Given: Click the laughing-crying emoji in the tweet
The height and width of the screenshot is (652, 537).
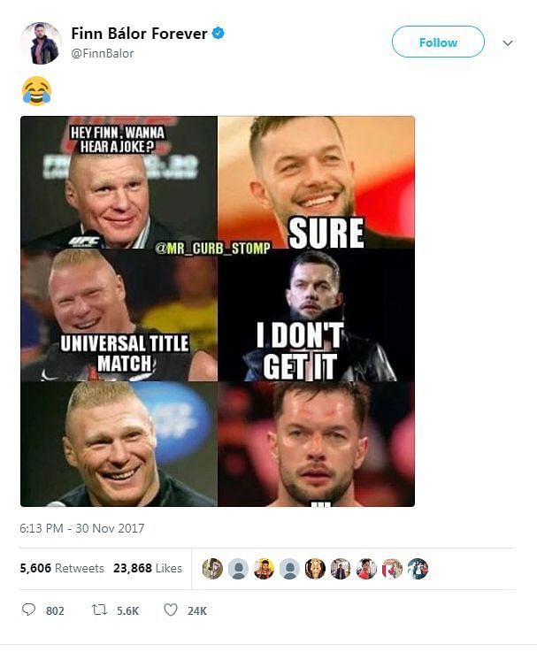Looking at the screenshot, I should click(x=36, y=90).
